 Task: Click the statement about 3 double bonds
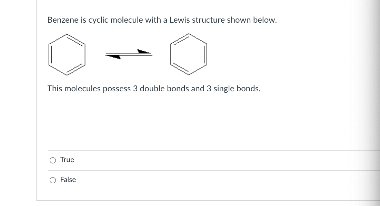tap(153, 89)
